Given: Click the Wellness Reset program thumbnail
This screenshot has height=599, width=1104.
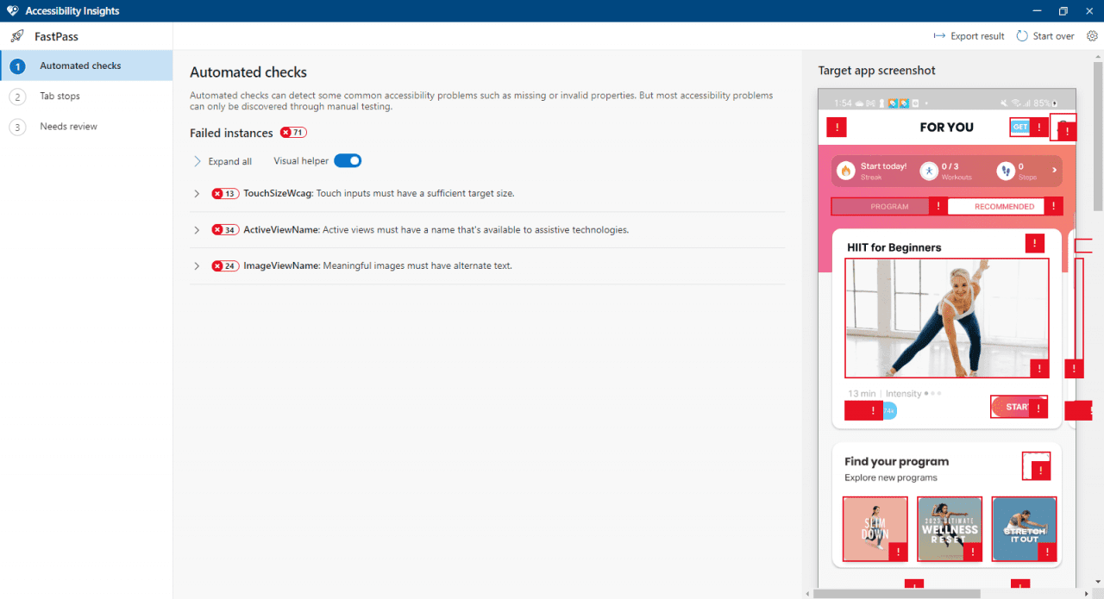Looking at the screenshot, I should (949, 527).
